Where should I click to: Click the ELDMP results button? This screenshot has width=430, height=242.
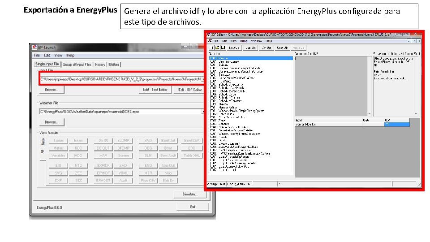tap(123, 140)
